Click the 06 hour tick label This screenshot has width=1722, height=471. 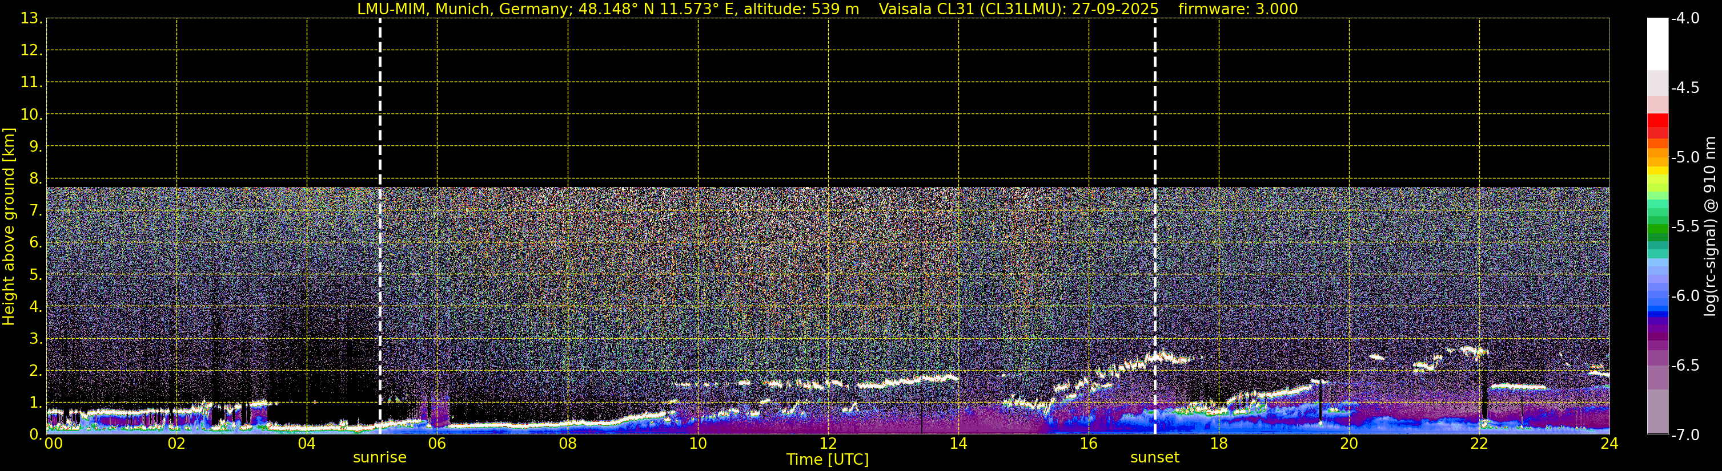click(437, 444)
